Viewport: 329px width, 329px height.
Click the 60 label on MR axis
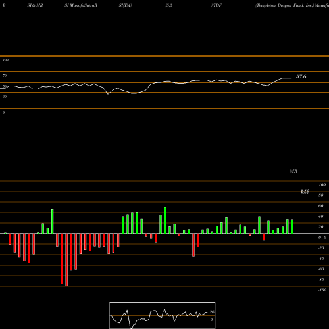pos(321,206)
